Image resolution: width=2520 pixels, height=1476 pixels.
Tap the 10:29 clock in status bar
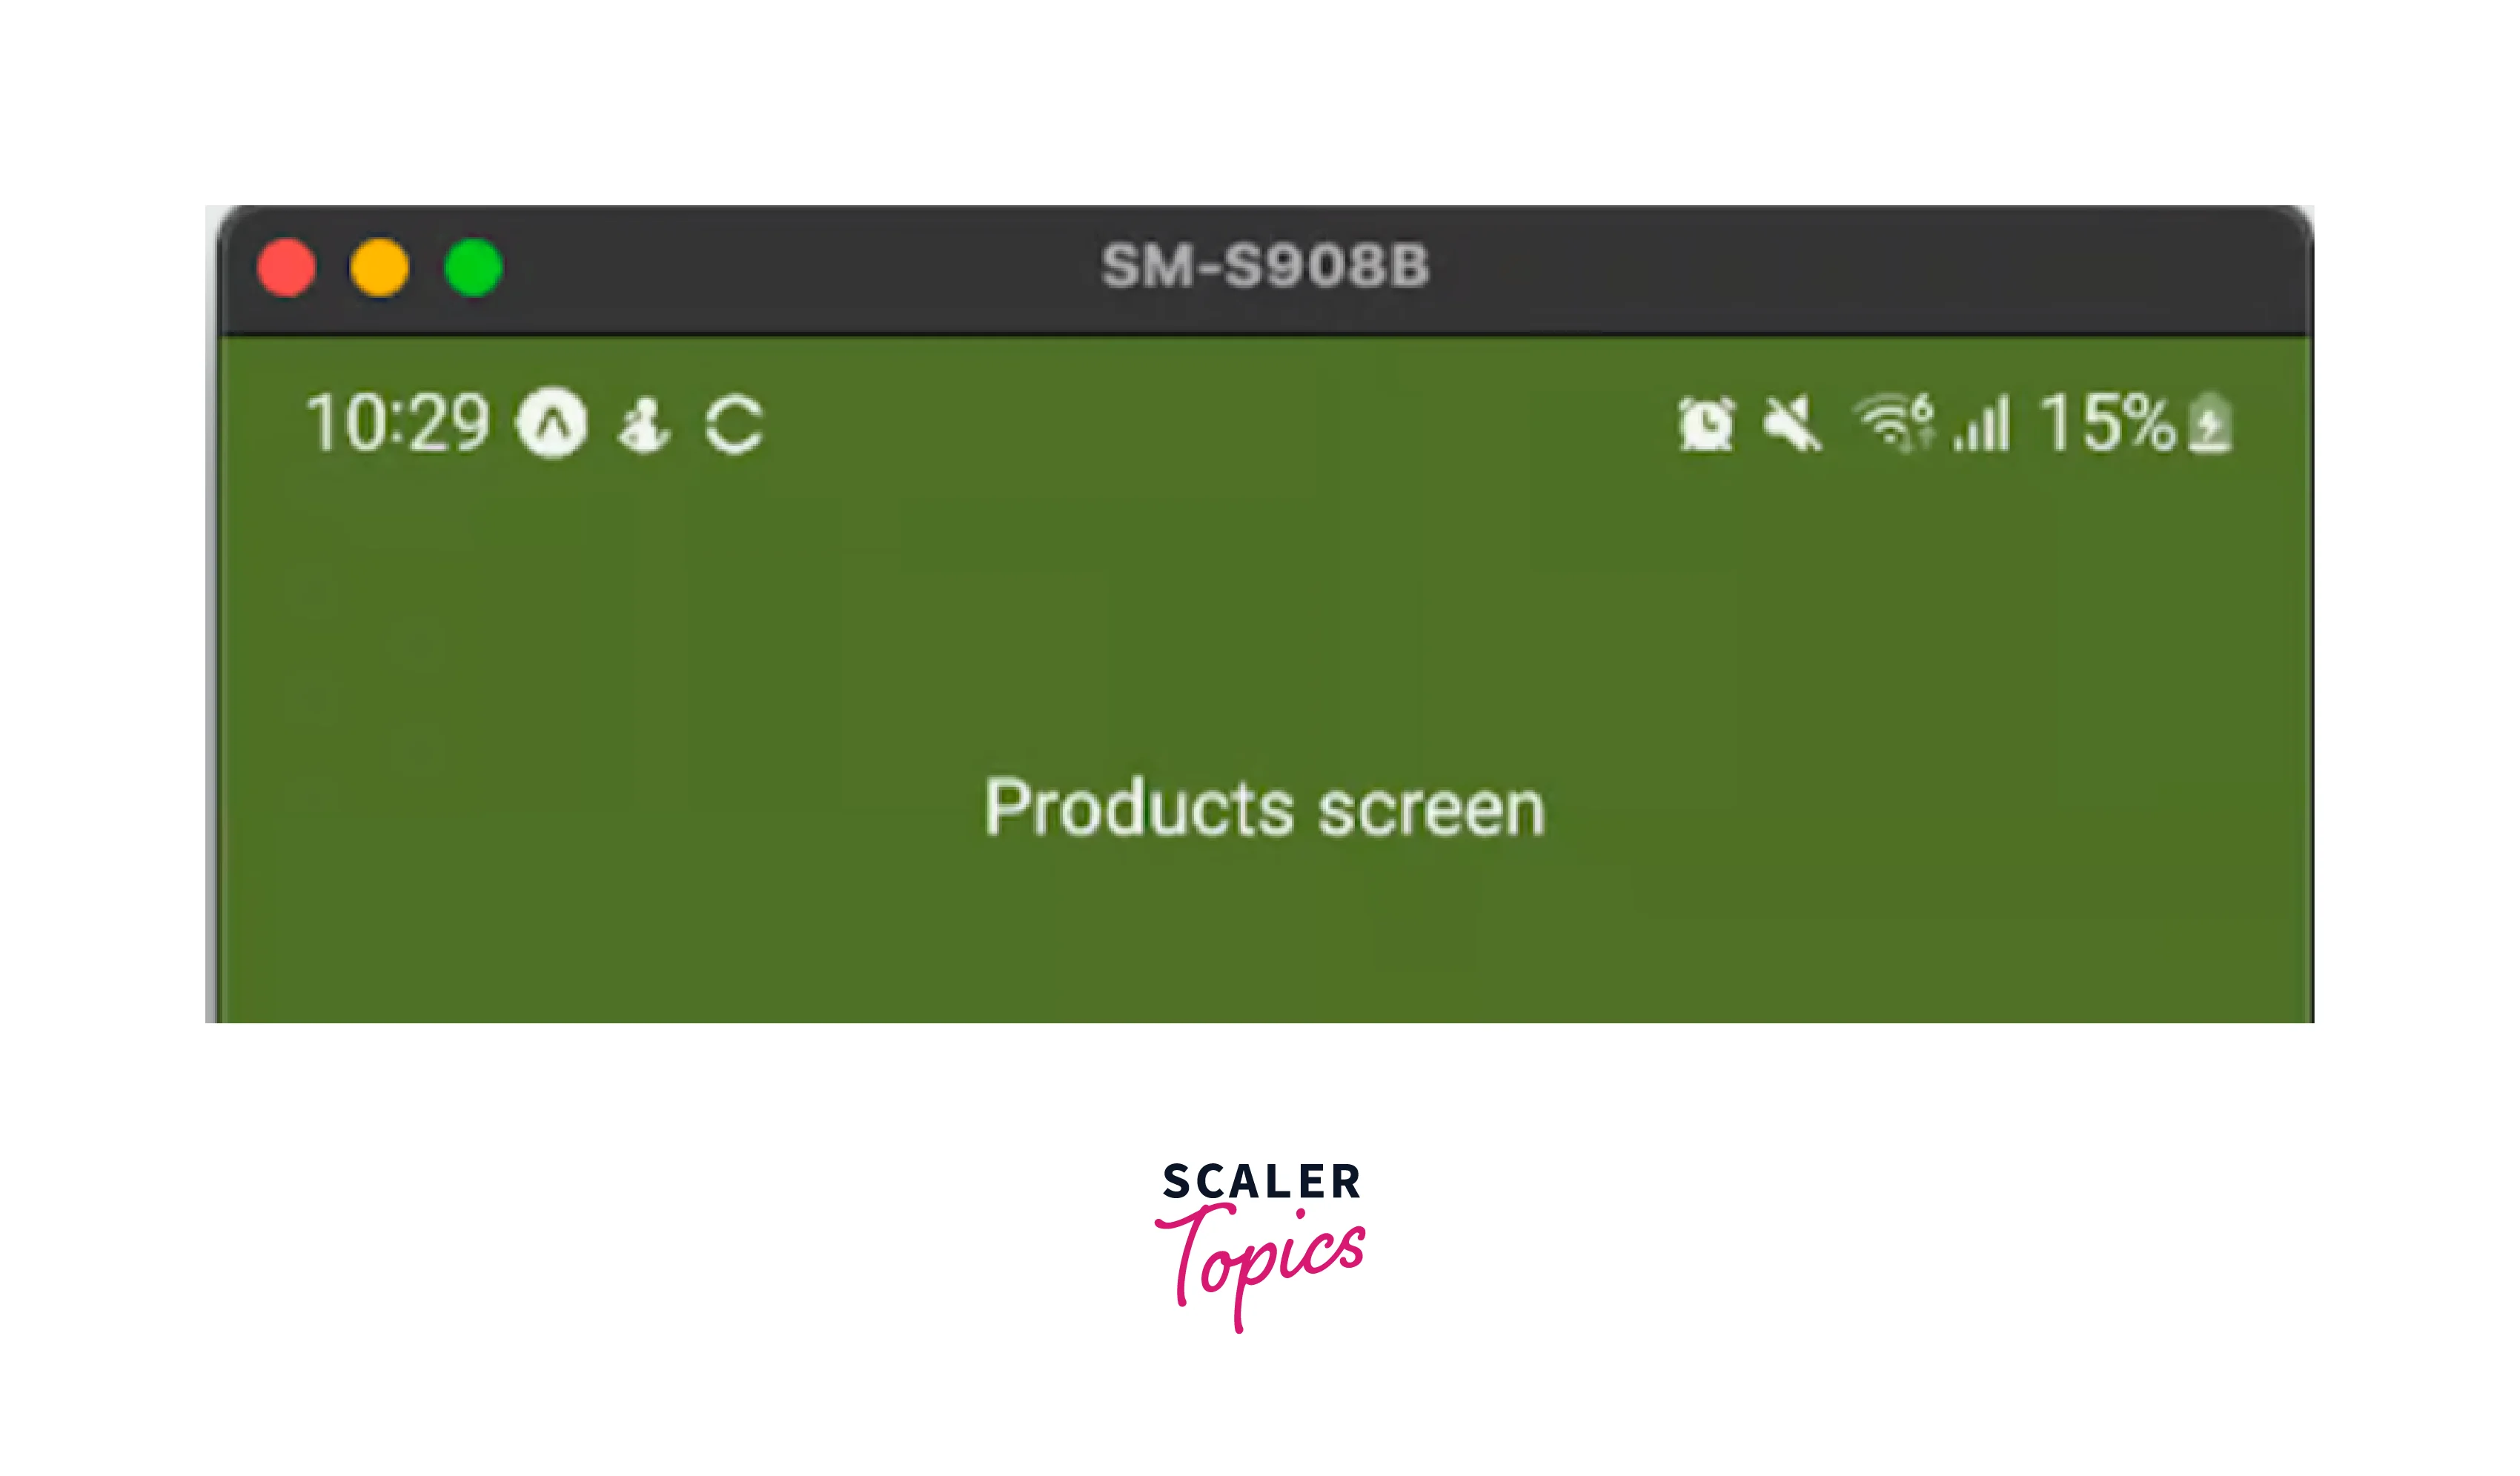pyautogui.click(x=398, y=424)
